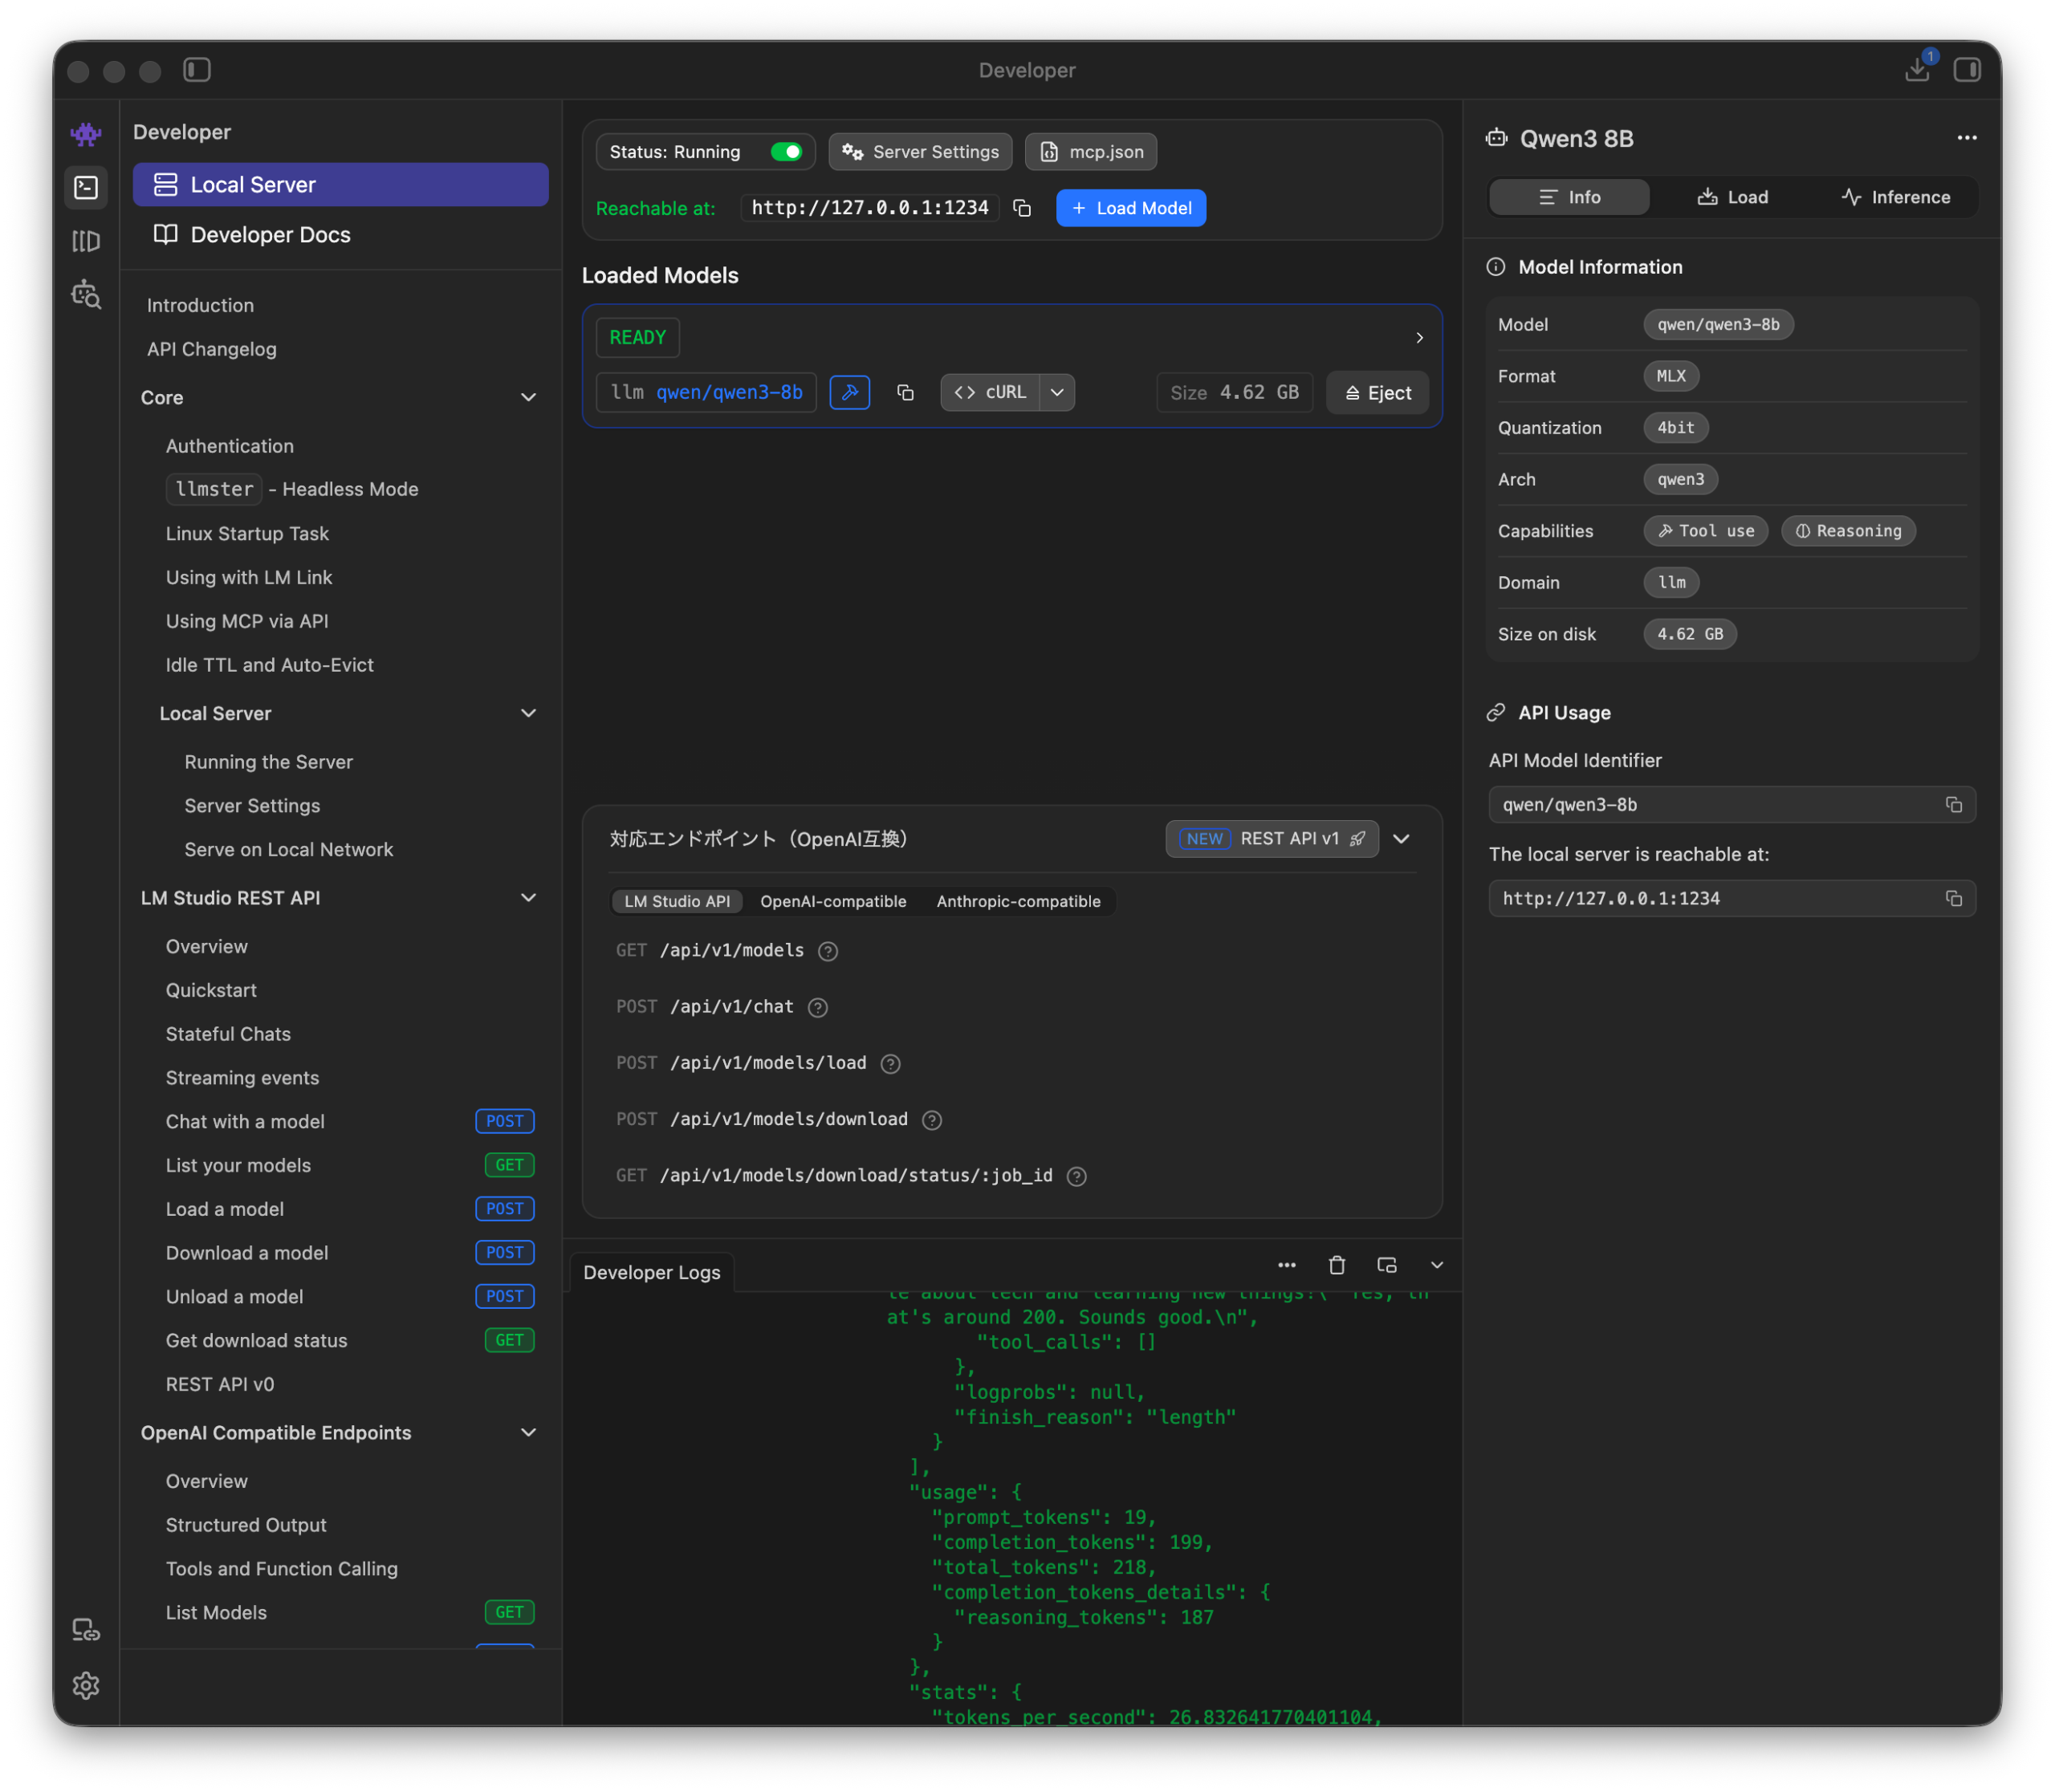Copy the server URL next to Reachable at
Viewport: 2055px width, 1792px height.
tap(1022, 208)
